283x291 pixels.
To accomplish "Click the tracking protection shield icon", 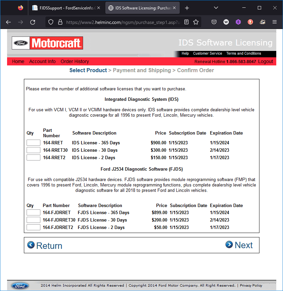I will tap(51, 22).
